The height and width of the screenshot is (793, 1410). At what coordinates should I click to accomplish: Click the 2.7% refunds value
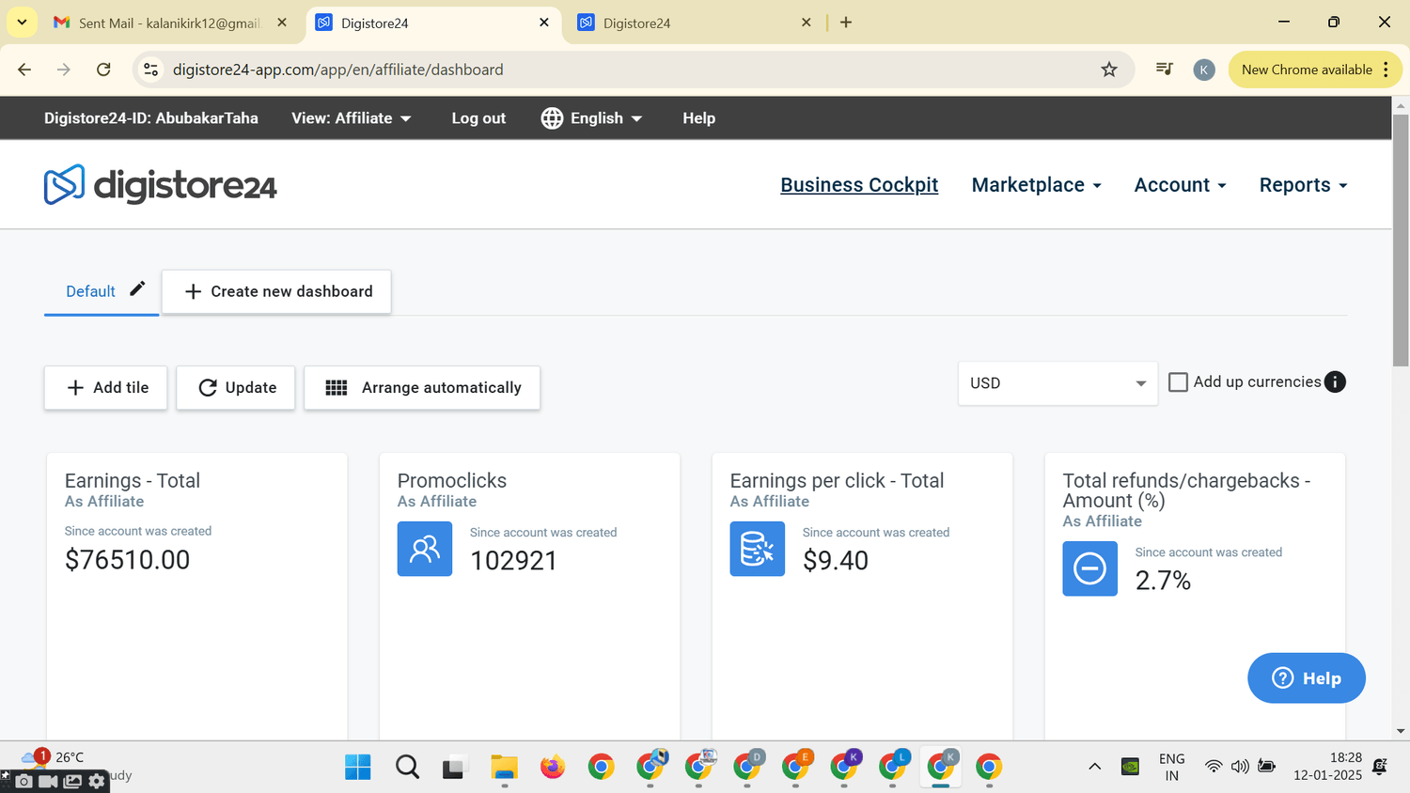[x=1163, y=581]
